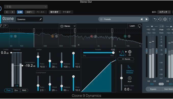Click the crossover handle near 1000 Hz
173x99 pixels.
[75, 31]
